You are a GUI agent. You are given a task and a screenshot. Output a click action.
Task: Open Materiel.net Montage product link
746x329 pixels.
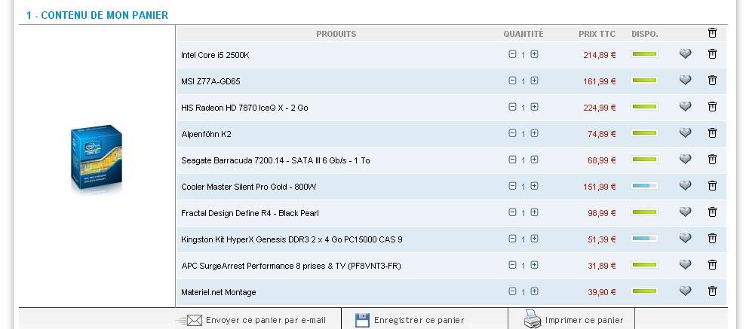tap(219, 292)
